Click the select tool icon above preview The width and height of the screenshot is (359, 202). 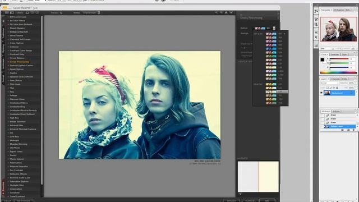pyautogui.click(x=217, y=13)
